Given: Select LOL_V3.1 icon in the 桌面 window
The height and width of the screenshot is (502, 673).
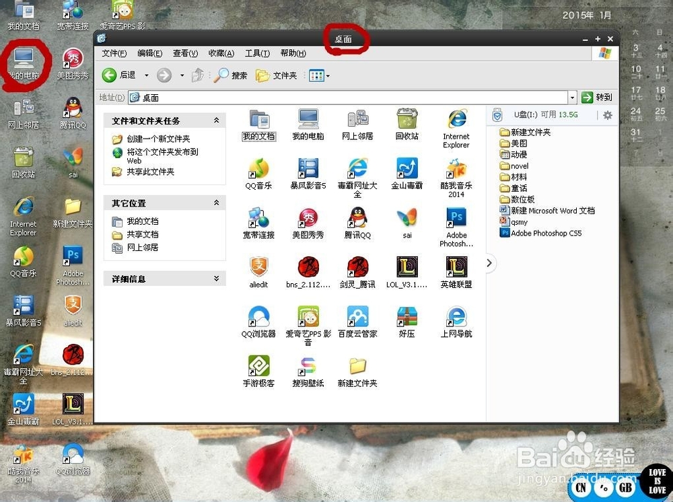Looking at the screenshot, I should click(x=407, y=273).
